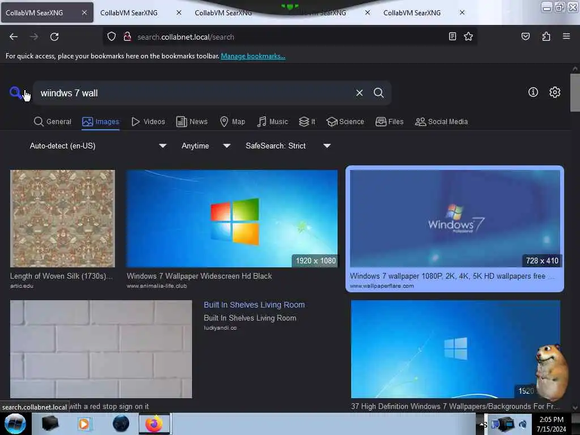The width and height of the screenshot is (580, 435).
Task: Click the page vertical scrollbar thumb
Action: point(575,92)
